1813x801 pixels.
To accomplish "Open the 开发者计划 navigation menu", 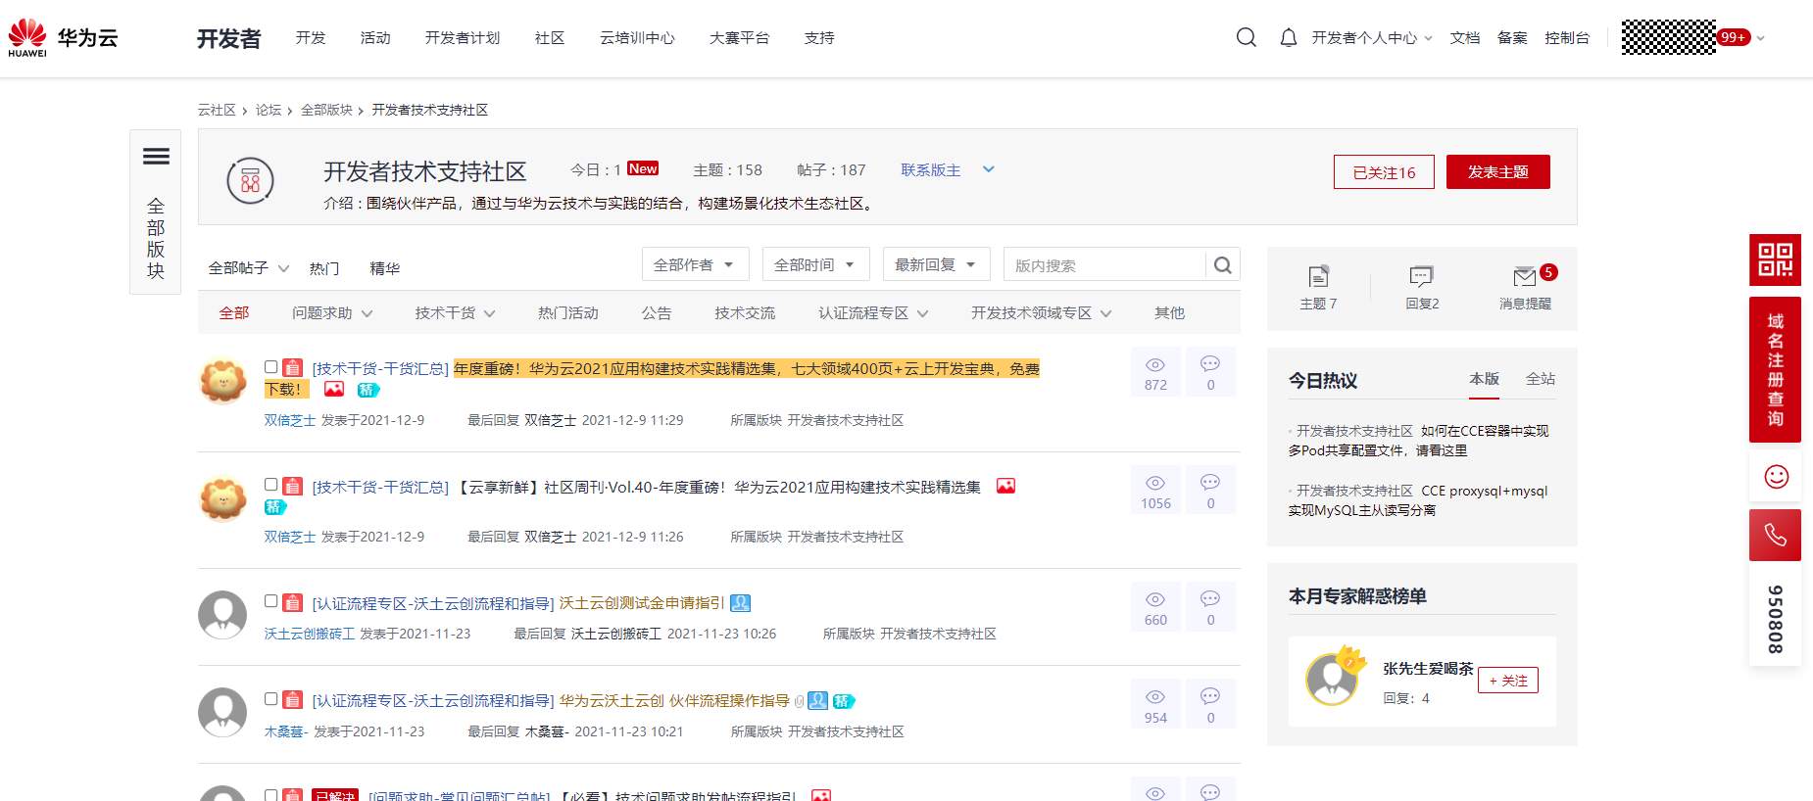I will [463, 38].
